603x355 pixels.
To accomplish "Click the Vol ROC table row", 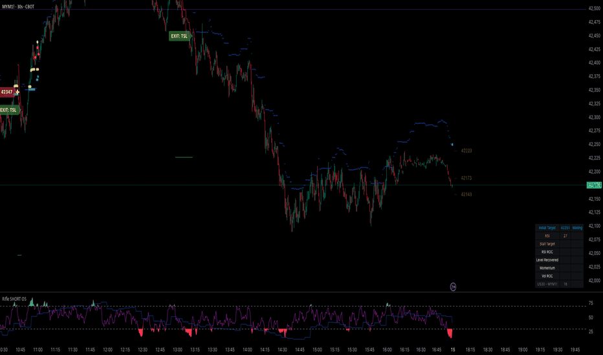I will click(x=559, y=276).
